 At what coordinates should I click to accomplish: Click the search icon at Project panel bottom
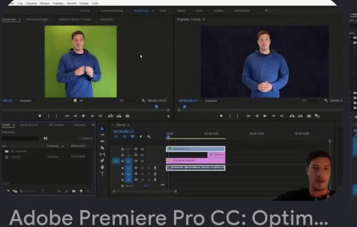tap(66, 191)
